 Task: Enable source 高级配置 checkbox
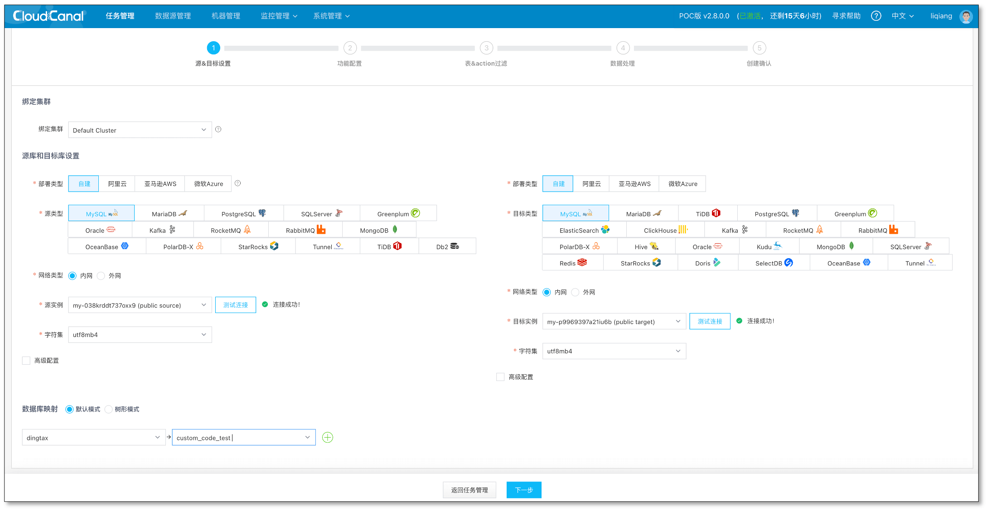pyautogui.click(x=26, y=361)
